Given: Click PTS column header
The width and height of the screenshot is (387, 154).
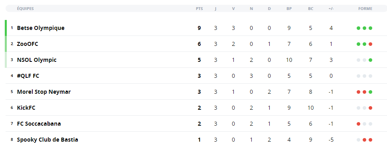Looking at the screenshot, I should click(x=199, y=9).
